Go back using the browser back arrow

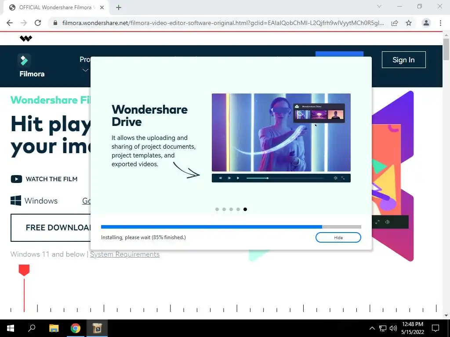pos(10,23)
